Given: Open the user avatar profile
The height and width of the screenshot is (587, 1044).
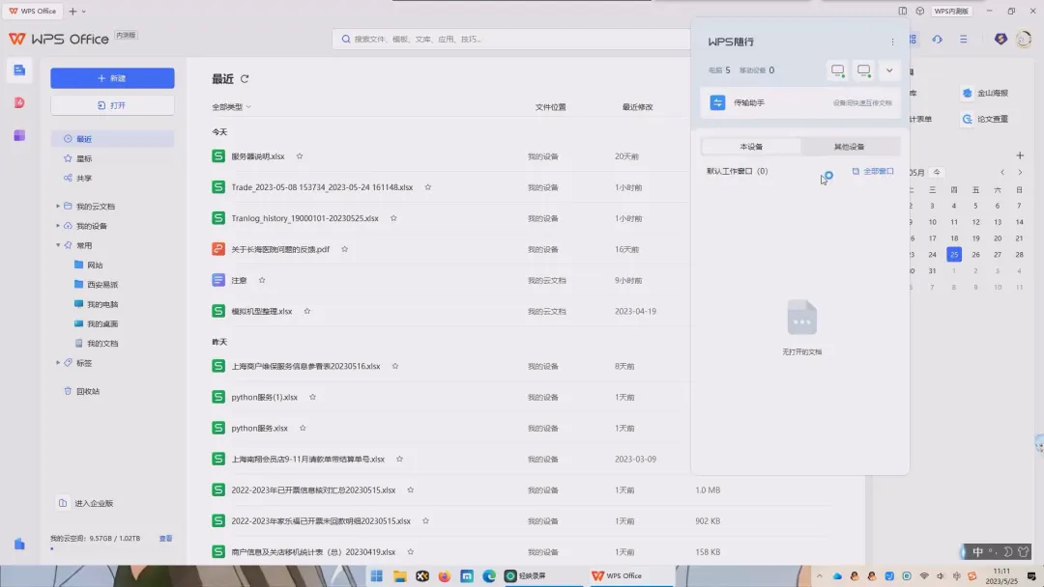Looking at the screenshot, I should tap(1024, 40).
